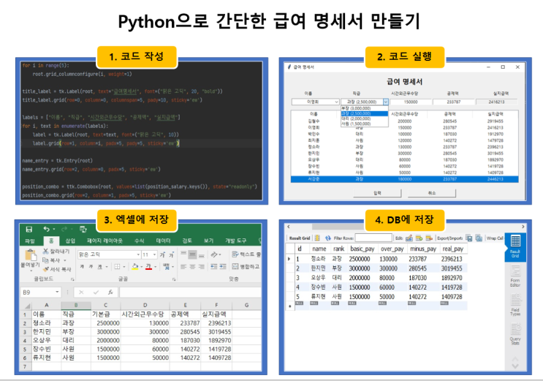Click the 텍스트 wrap text button
The width and height of the screenshot is (543, 381).
(x=246, y=254)
